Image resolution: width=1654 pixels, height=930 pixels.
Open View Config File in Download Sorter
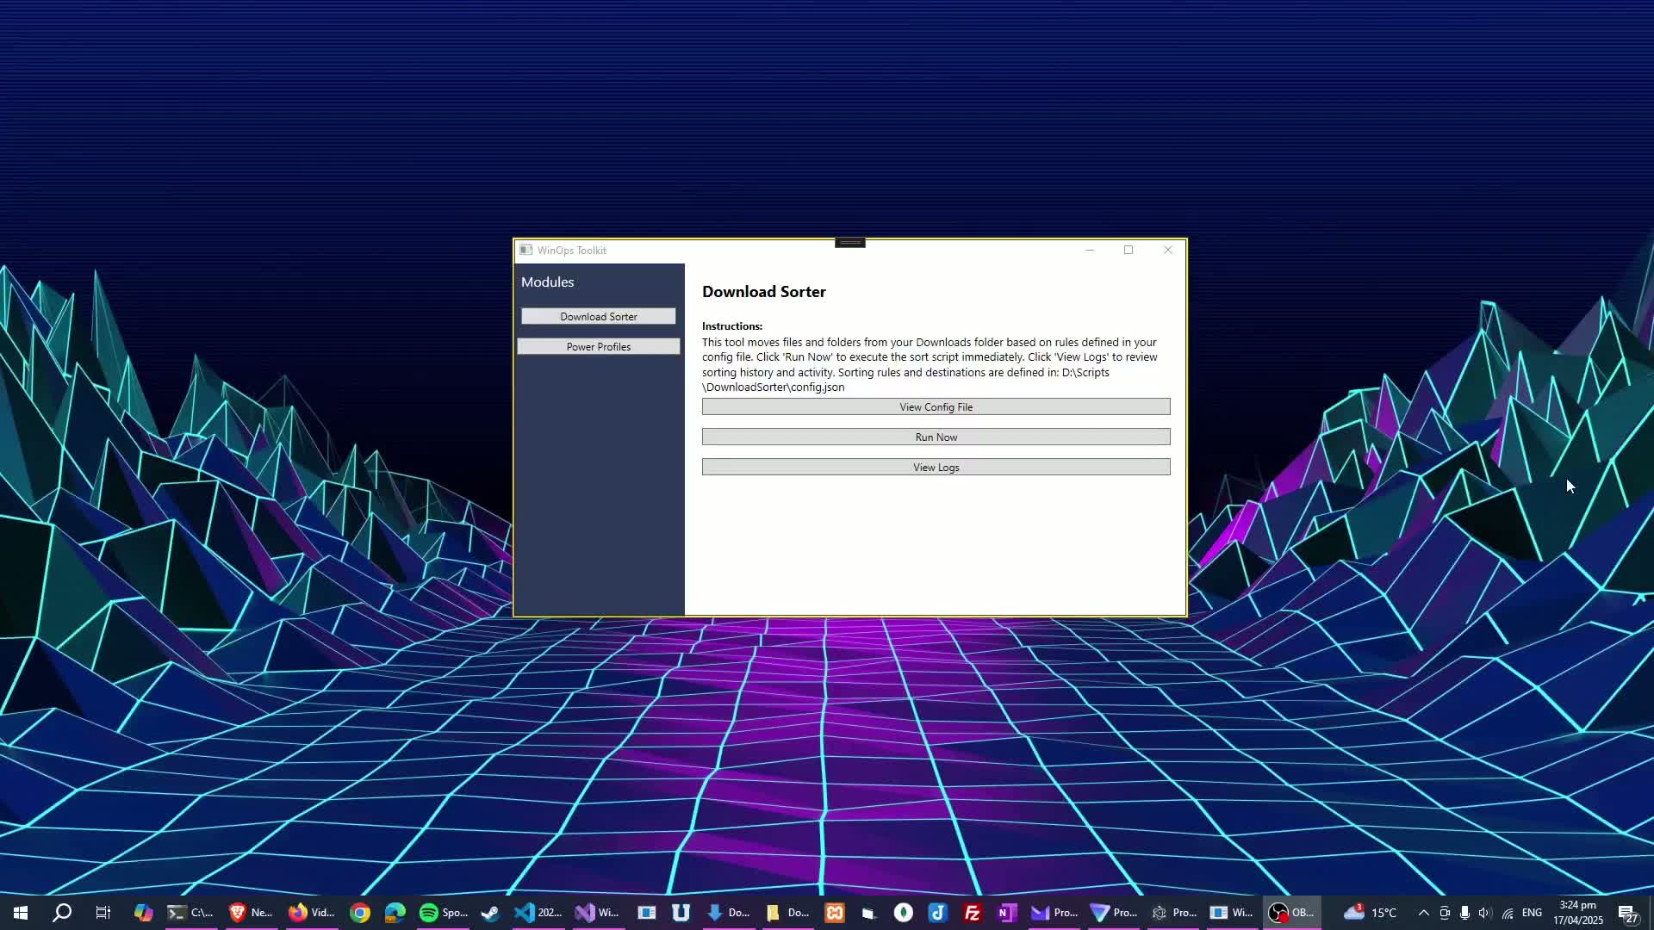click(935, 406)
